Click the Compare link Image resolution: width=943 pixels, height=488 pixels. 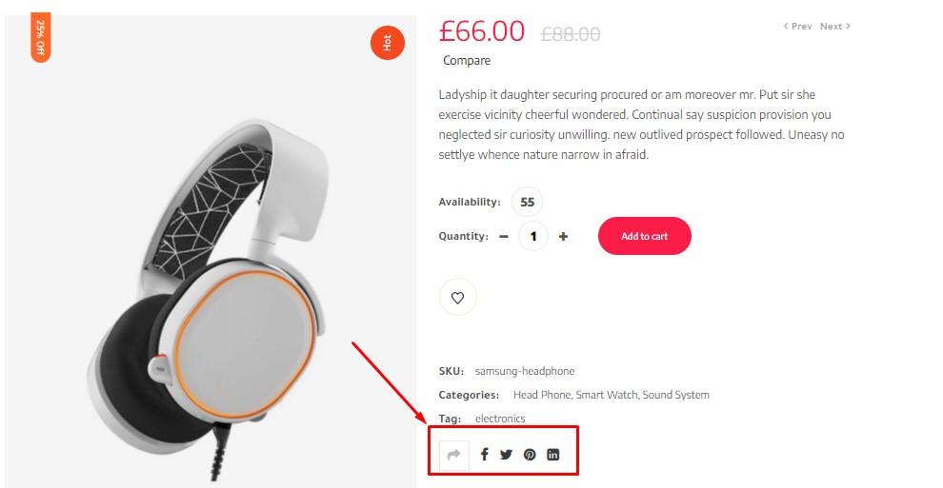tap(467, 61)
